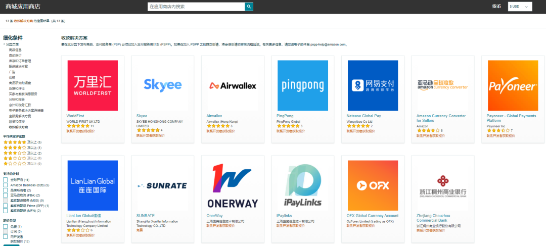Select the 分析和报告 category
This screenshot has height=246, width=546.
pyautogui.click(x=17, y=99)
